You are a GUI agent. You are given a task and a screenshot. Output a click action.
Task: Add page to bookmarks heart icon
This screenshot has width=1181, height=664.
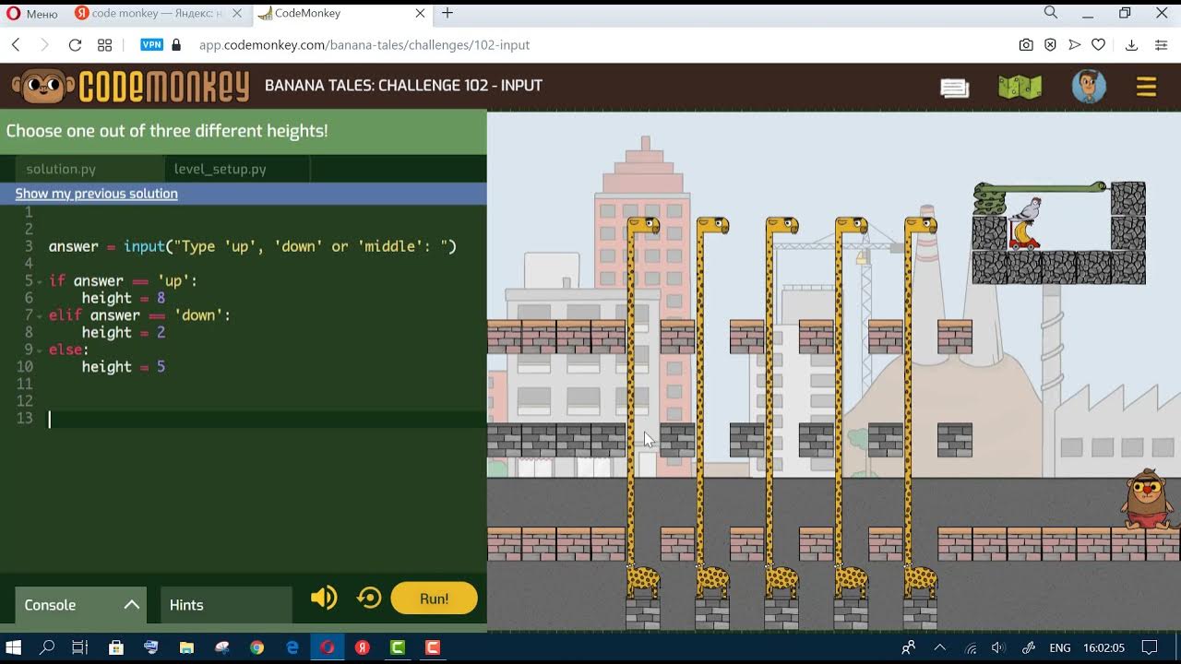[x=1098, y=44]
